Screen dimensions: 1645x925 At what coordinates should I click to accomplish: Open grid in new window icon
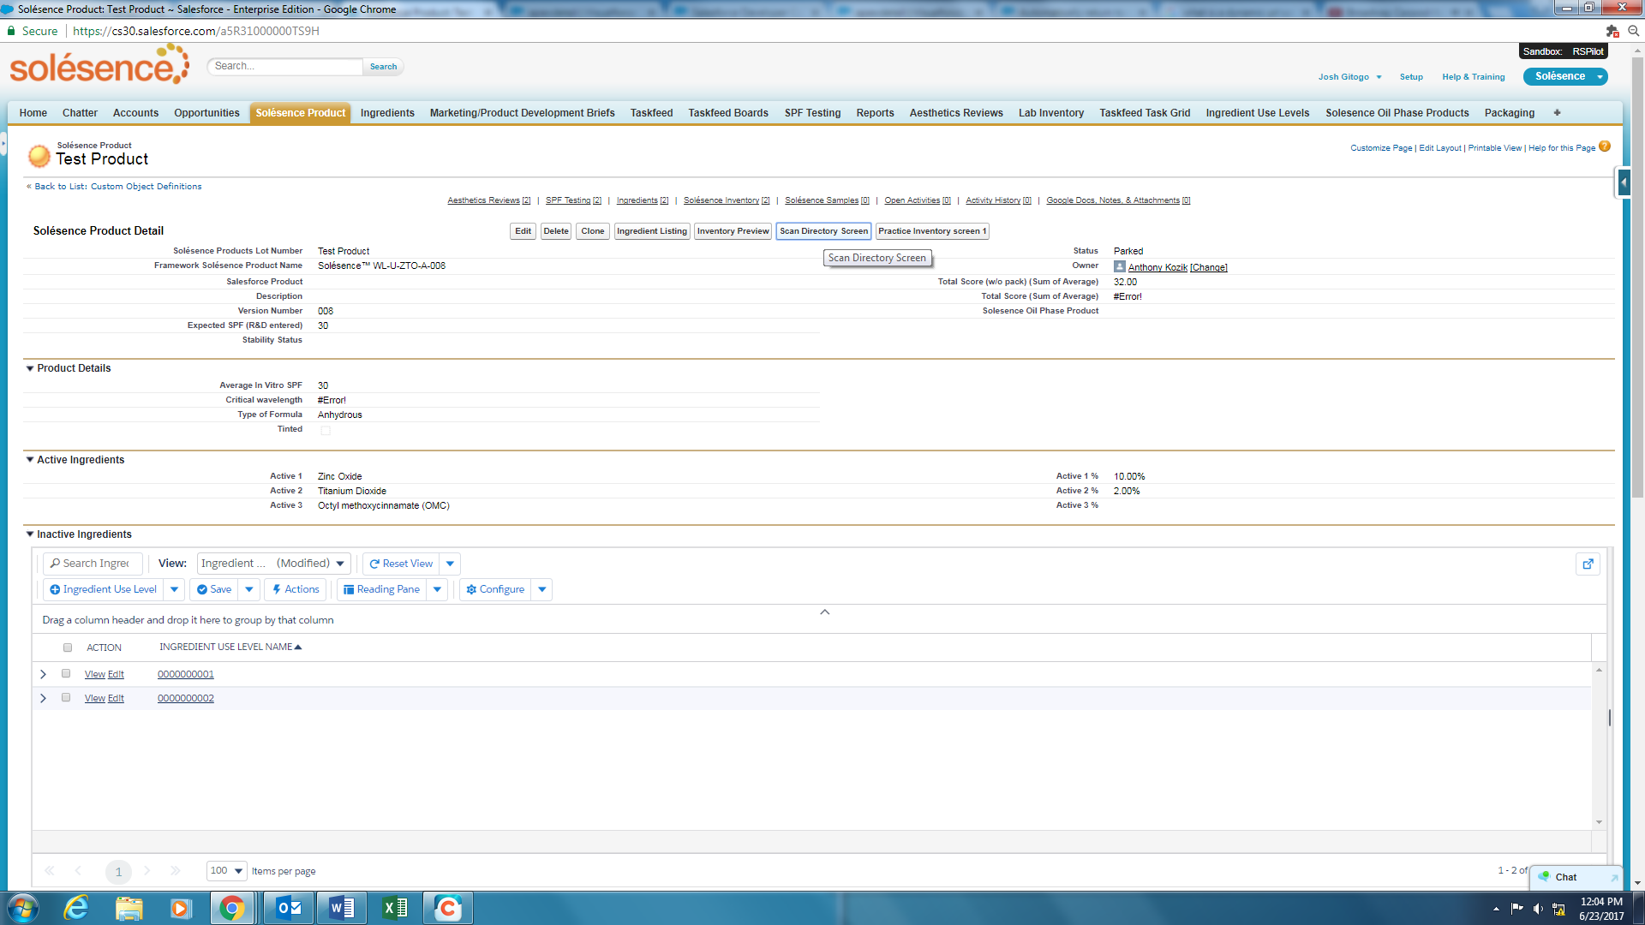click(1588, 564)
